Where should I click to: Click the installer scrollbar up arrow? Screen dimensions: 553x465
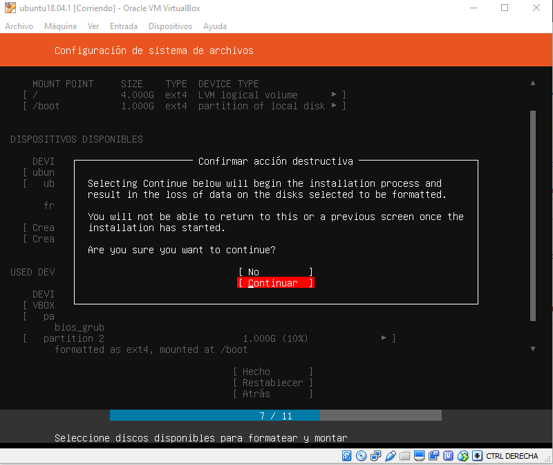[x=533, y=83]
